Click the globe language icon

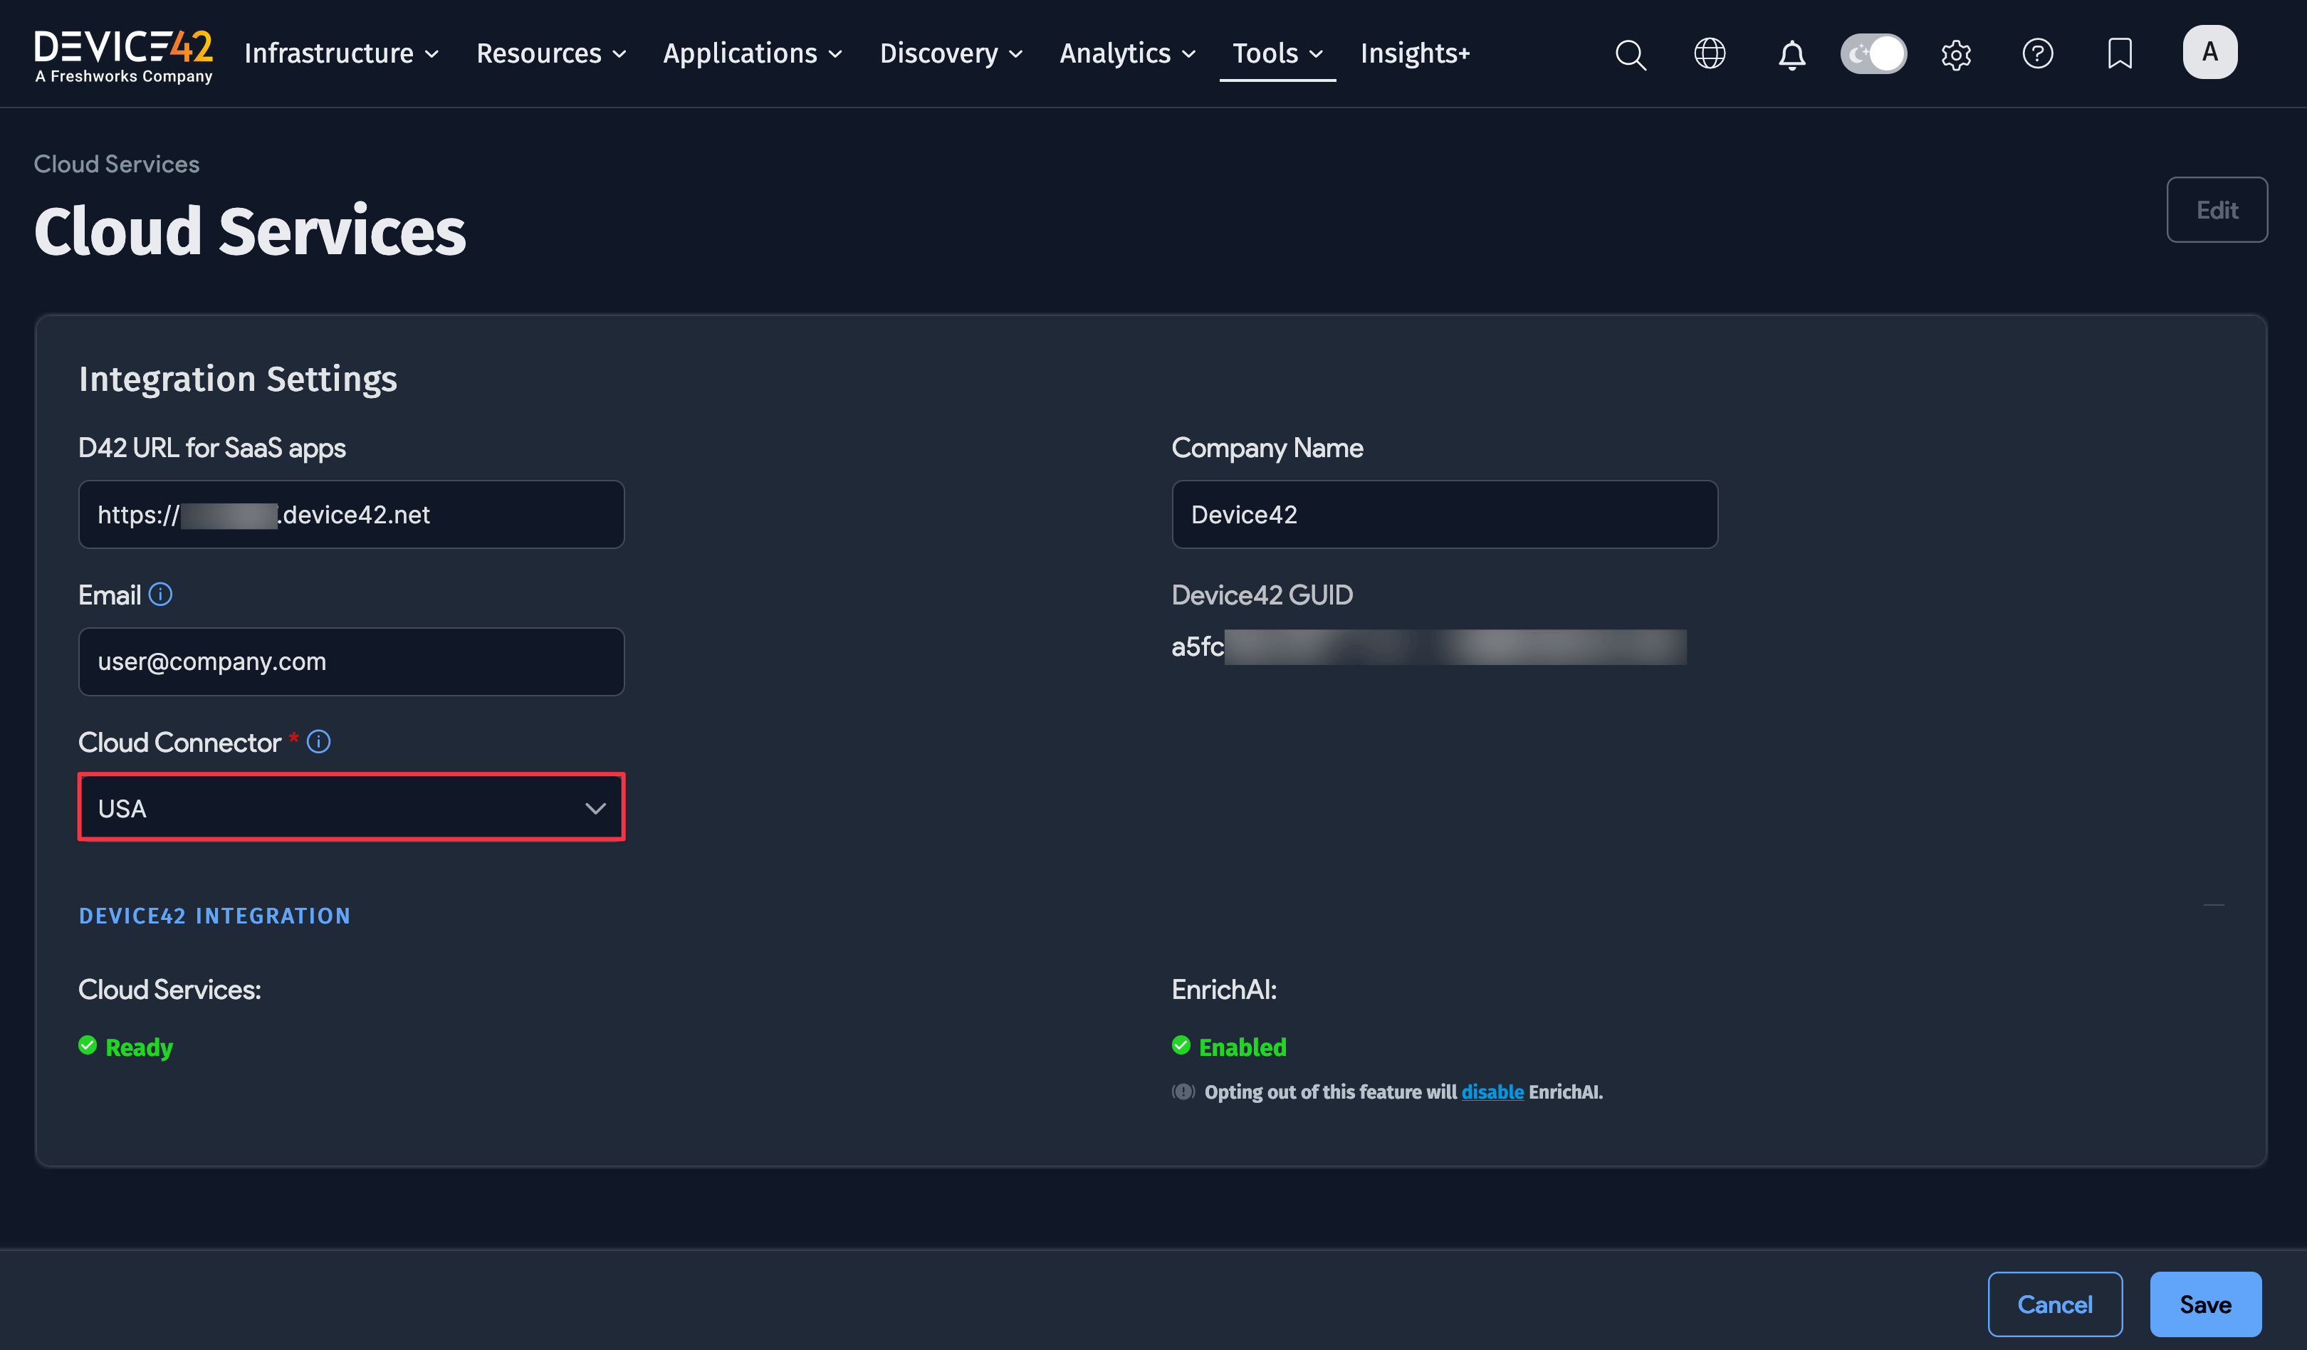[1709, 54]
